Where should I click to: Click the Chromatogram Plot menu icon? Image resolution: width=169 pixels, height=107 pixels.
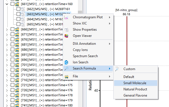coord(66,17)
